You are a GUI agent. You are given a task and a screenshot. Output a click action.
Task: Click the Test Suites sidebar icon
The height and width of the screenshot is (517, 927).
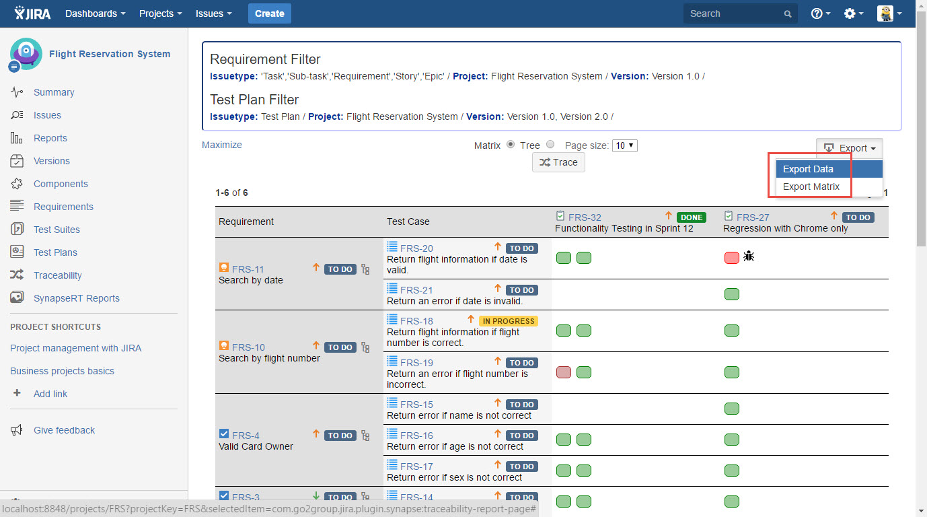pos(17,230)
